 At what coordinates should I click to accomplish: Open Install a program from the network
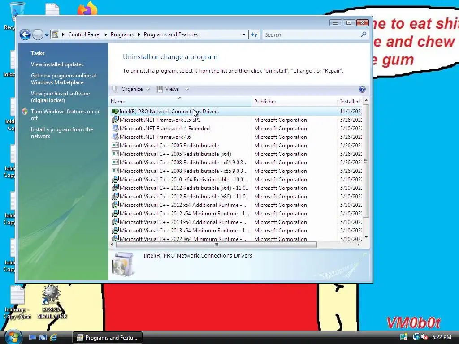tap(62, 133)
